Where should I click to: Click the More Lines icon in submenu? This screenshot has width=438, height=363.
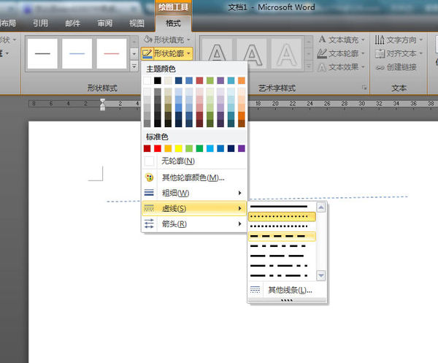click(x=255, y=290)
